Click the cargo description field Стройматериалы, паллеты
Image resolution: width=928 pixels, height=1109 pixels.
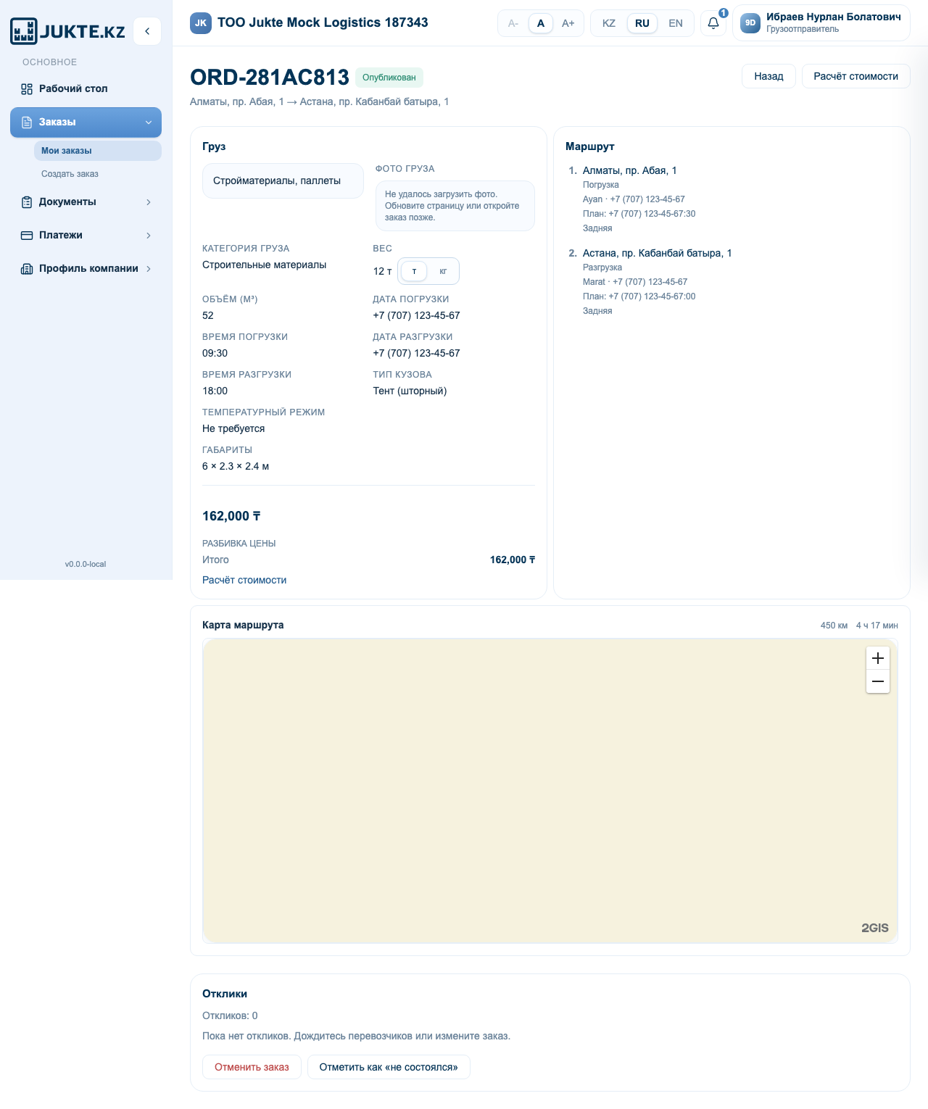click(x=283, y=180)
